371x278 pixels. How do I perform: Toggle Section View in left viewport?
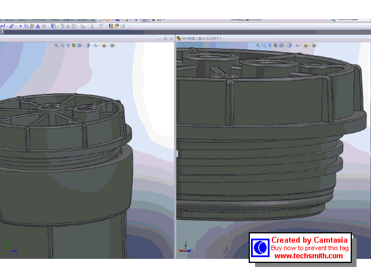coord(74,45)
